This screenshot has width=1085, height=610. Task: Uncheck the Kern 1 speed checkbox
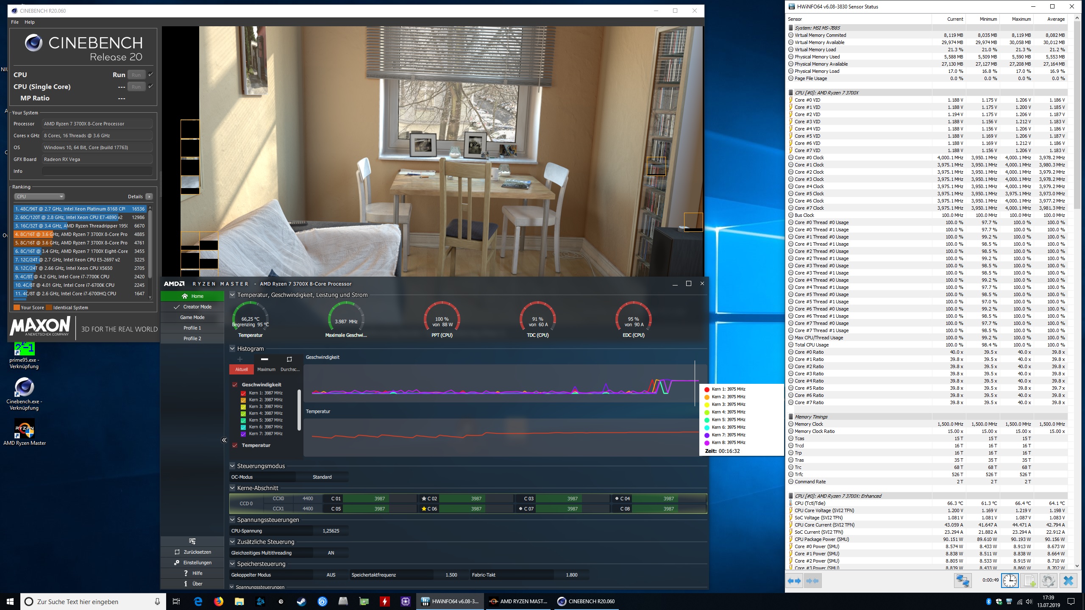pos(243,393)
